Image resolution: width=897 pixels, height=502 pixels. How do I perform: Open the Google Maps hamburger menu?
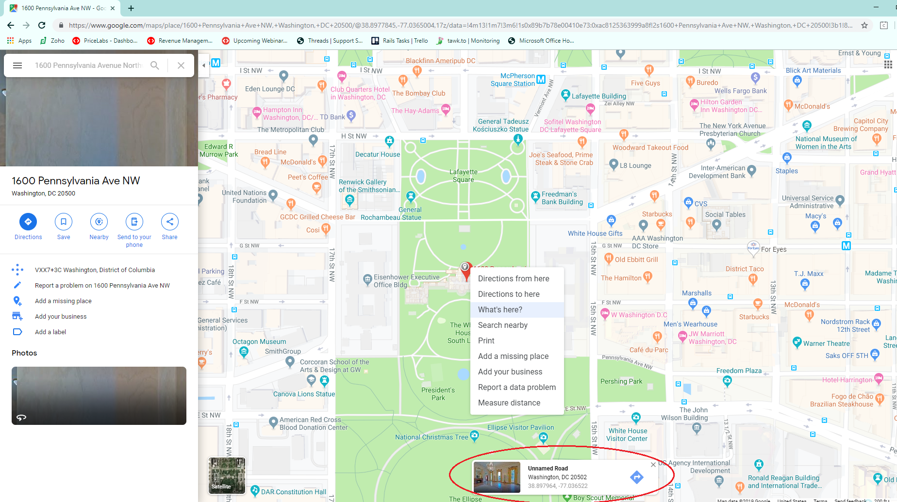(17, 65)
